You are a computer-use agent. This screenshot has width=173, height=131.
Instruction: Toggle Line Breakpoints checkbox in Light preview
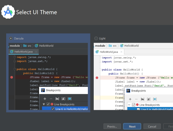click(133, 105)
